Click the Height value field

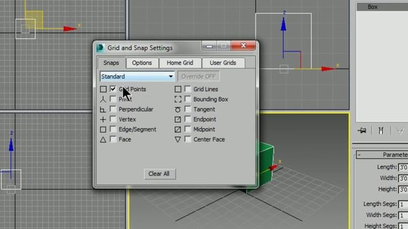403,190
